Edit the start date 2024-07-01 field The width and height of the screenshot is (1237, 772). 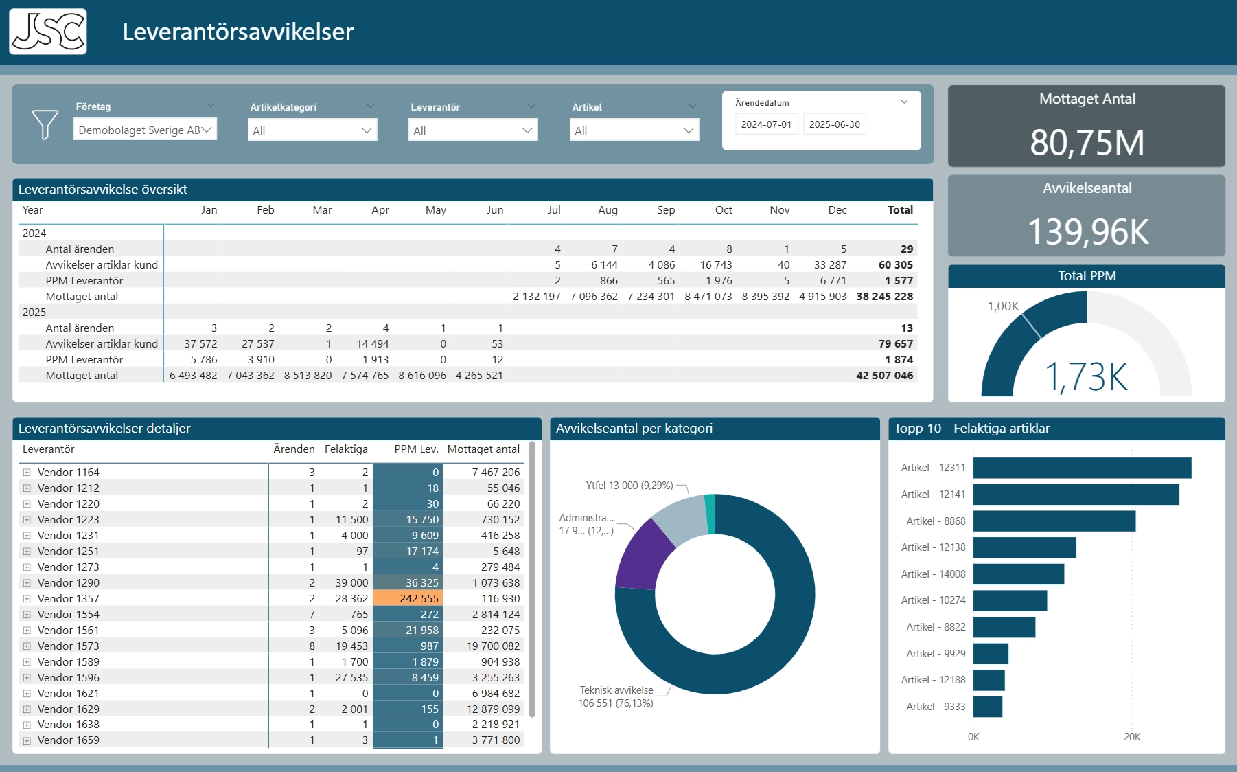click(x=766, y=124)
